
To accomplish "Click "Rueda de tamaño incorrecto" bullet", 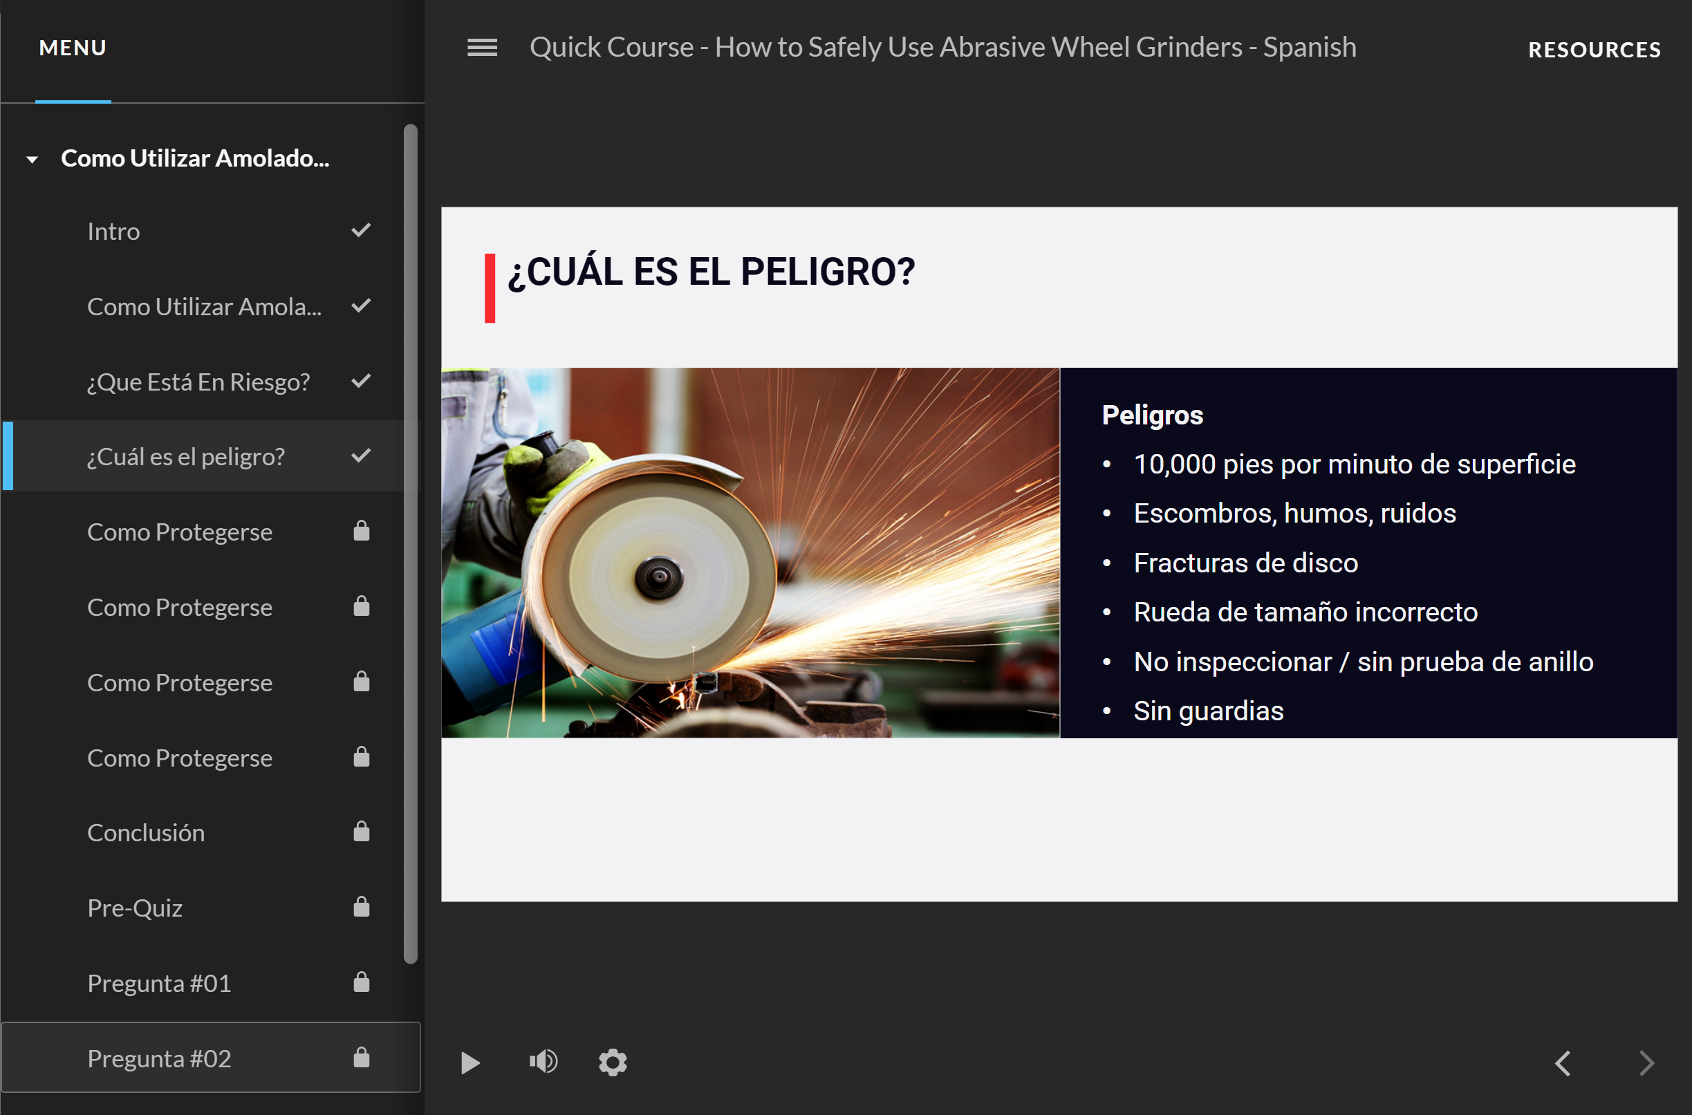I will (1305, 612).
